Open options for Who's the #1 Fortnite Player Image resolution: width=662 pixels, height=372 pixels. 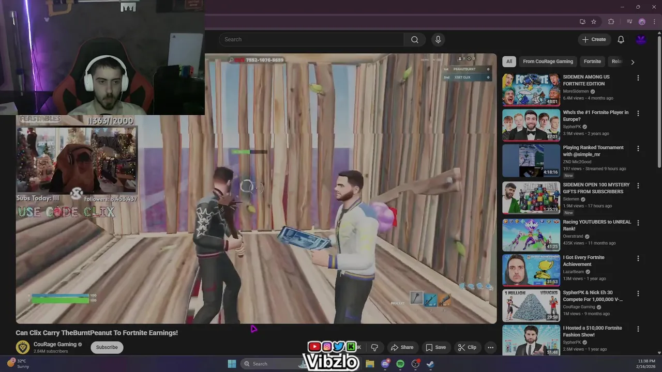coord(638,113)
